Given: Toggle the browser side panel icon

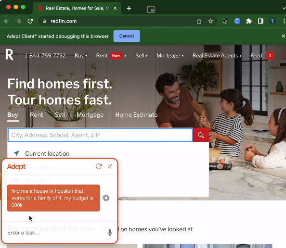Looking at the screenshot, I should pyautogui.click(x=260, y=21).
